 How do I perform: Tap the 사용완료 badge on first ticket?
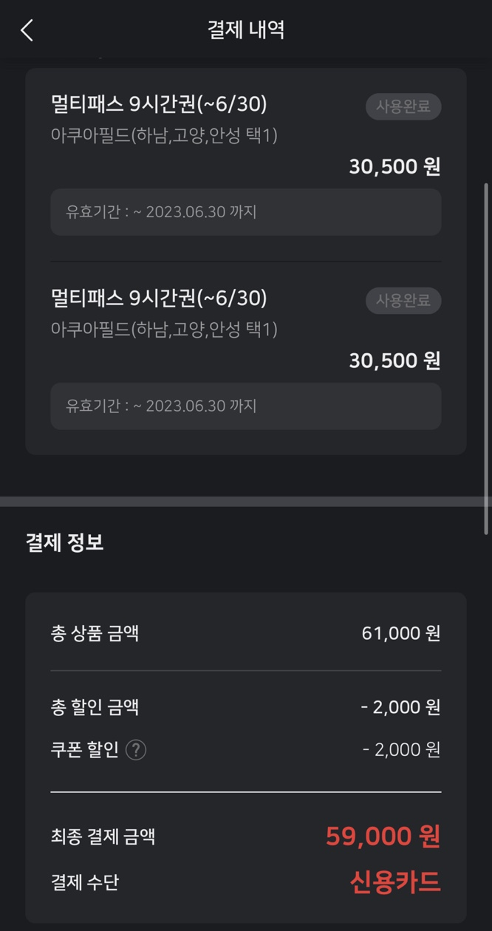[x=403, y=106]
